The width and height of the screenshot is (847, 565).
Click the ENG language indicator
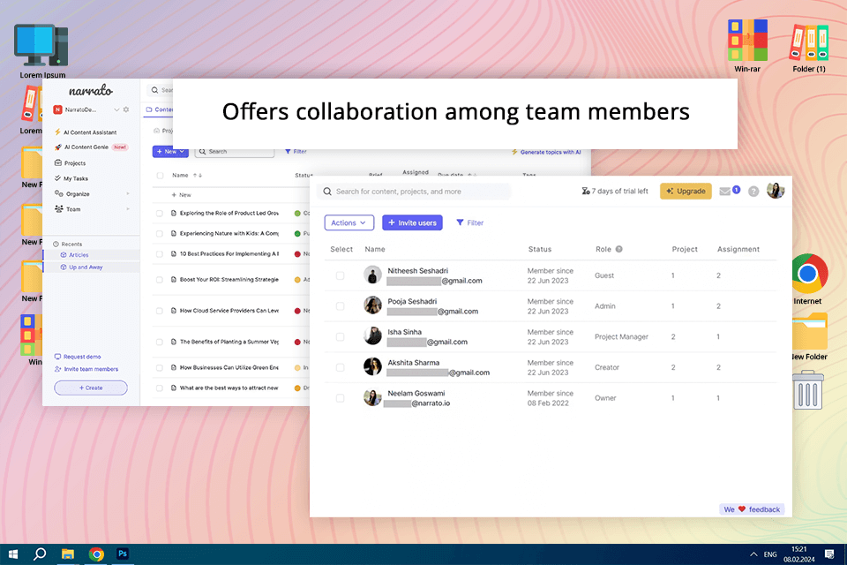point(770,554)
